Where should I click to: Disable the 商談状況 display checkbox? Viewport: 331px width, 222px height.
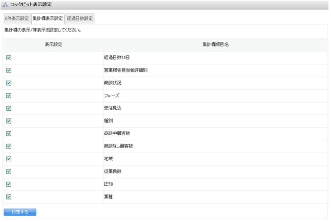click(x=9, y=83)
